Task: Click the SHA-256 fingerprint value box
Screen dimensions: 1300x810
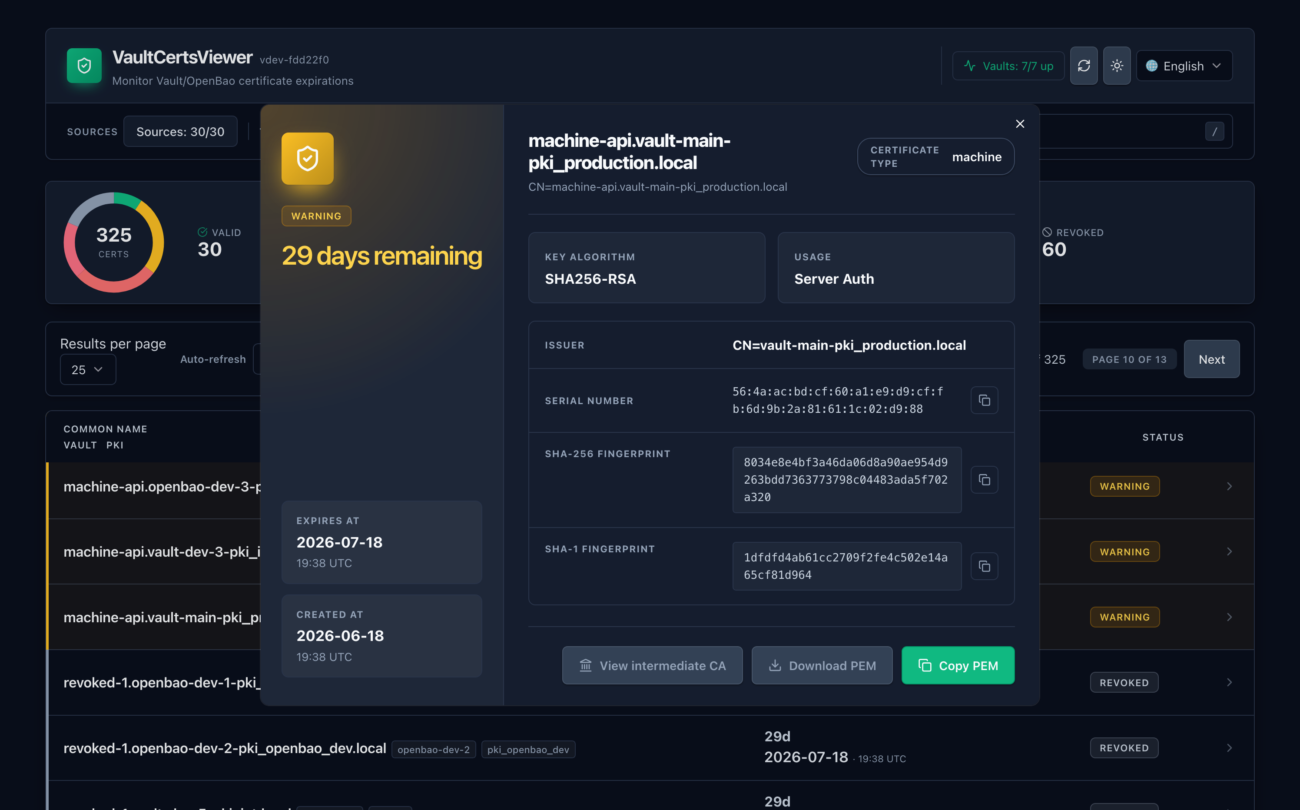Action: click(846, 479)
